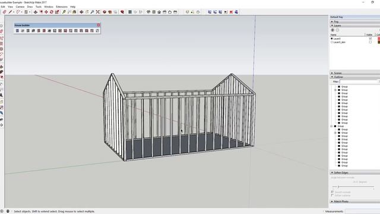
Task: Click the Measurements input box
Action: (363, 212)
